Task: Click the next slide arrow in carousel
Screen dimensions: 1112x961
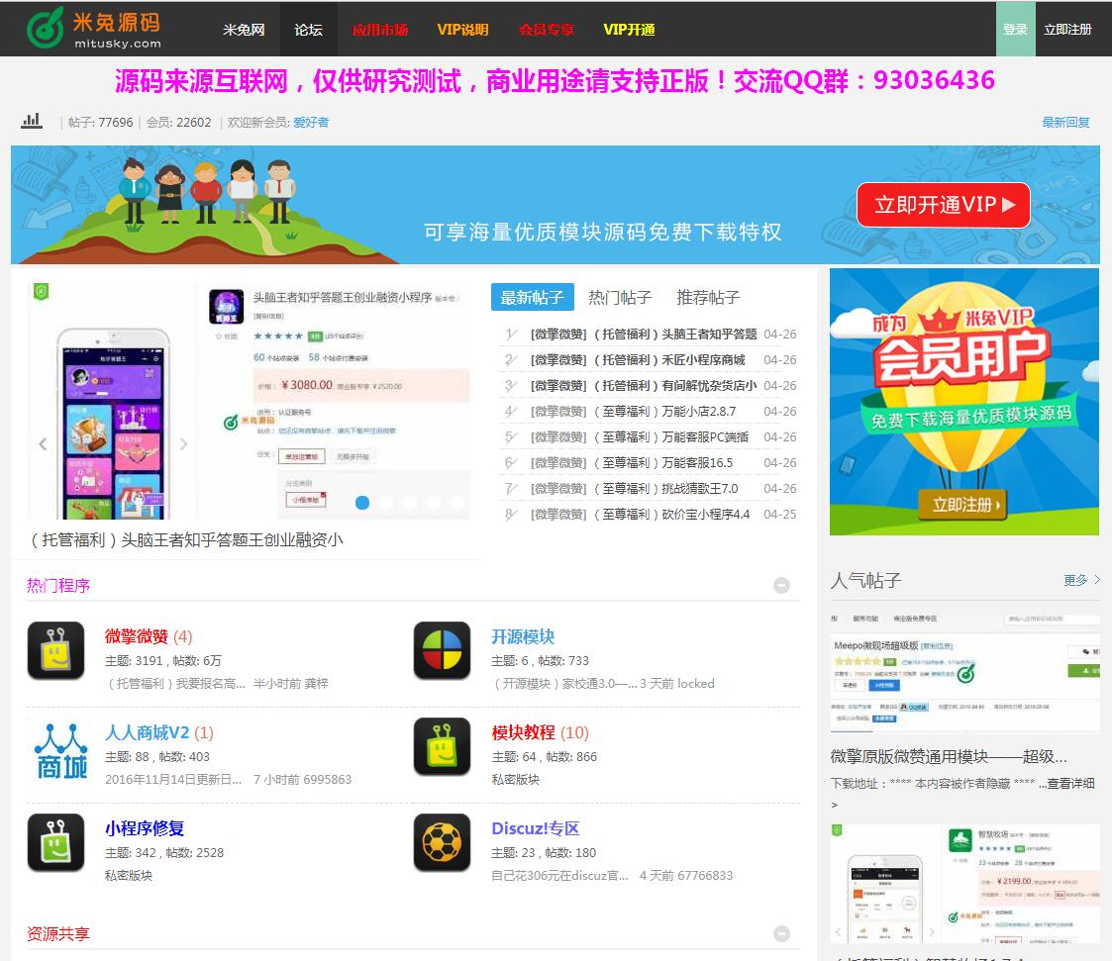Action: pyautogui.click(x=183, y=443)
